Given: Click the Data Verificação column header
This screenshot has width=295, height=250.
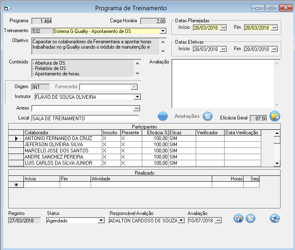Looking at the screenshot, I should tap(243, 133).
